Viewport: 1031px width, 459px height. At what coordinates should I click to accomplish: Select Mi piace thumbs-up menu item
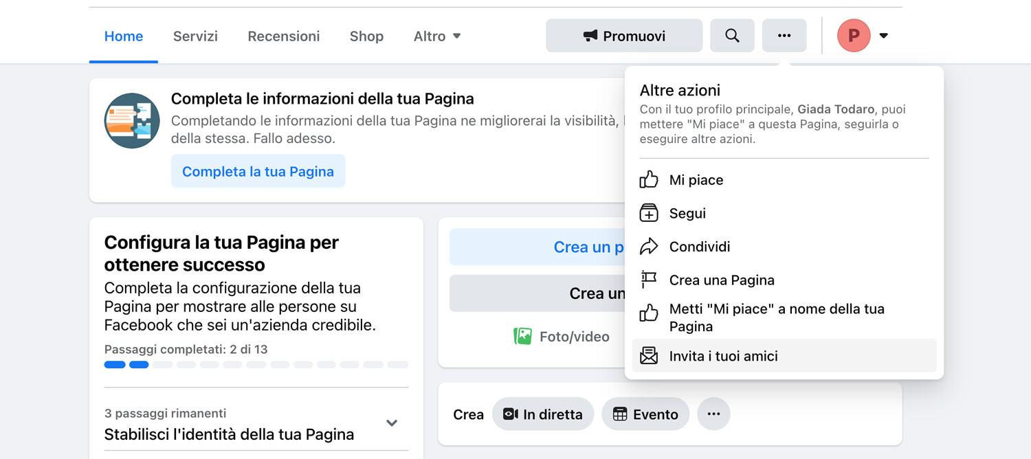tap(696, 180)
